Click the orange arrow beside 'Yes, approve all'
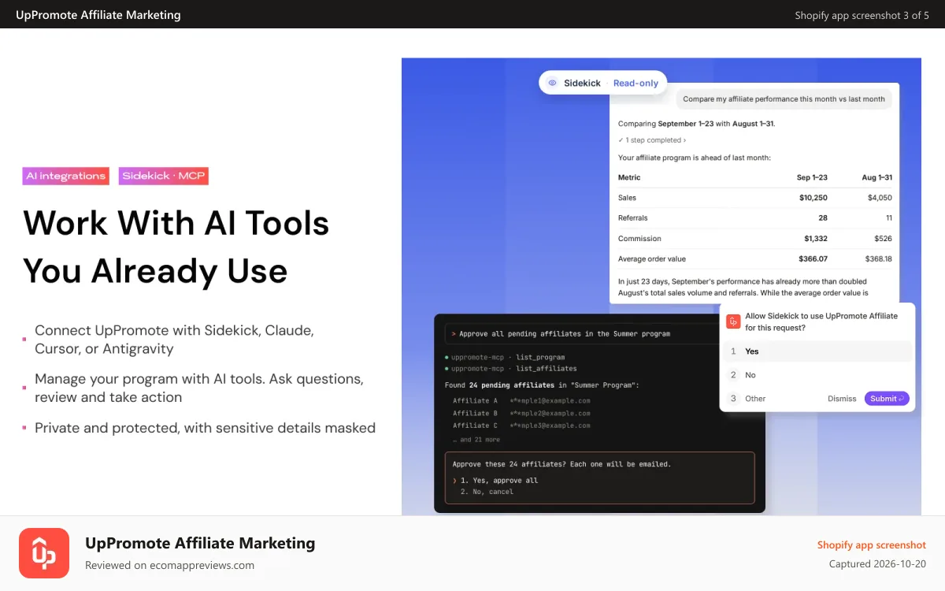The width and height of the screenshot is (945, 591). pyautogui.click(x=454, y=480)
